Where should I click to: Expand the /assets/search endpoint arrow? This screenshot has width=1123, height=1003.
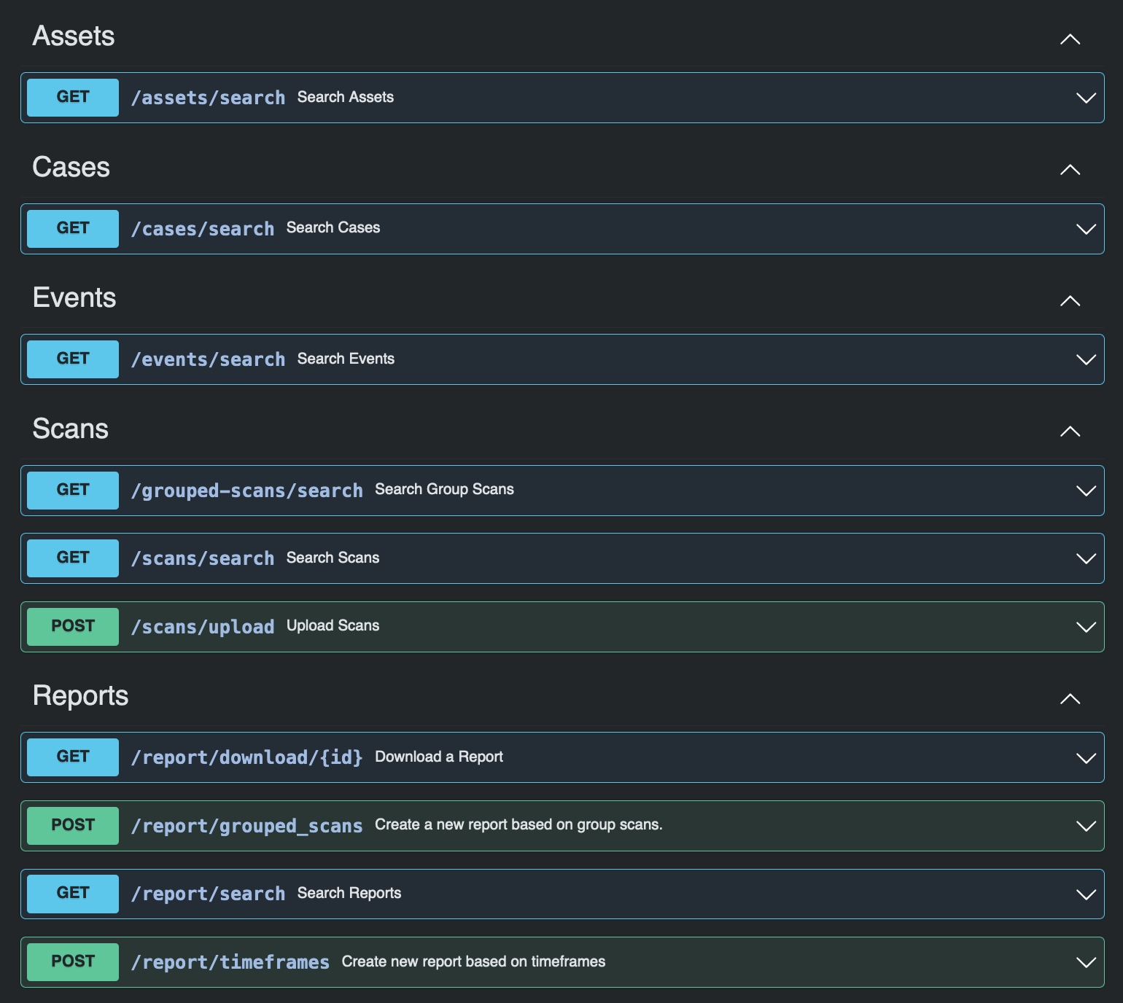tap(1086, 98)
